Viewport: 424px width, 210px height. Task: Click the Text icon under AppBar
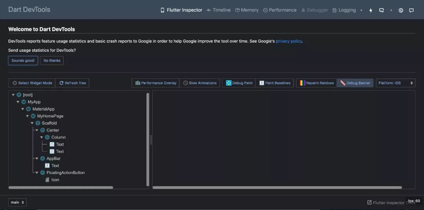click(47, 165)
